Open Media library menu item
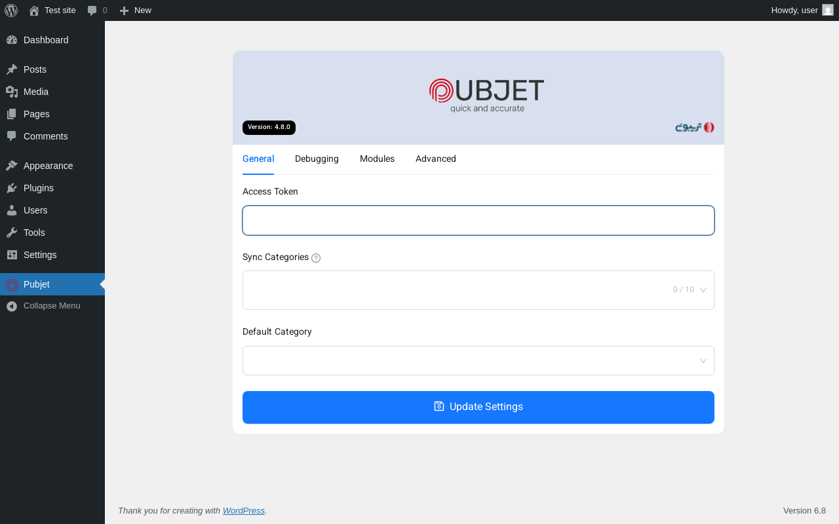Image resolution: width=839 pixels, height=524 pixels. click(52, 92)
